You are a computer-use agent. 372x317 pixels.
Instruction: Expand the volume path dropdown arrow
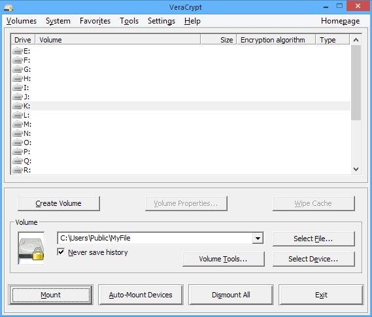click(258, 239)
